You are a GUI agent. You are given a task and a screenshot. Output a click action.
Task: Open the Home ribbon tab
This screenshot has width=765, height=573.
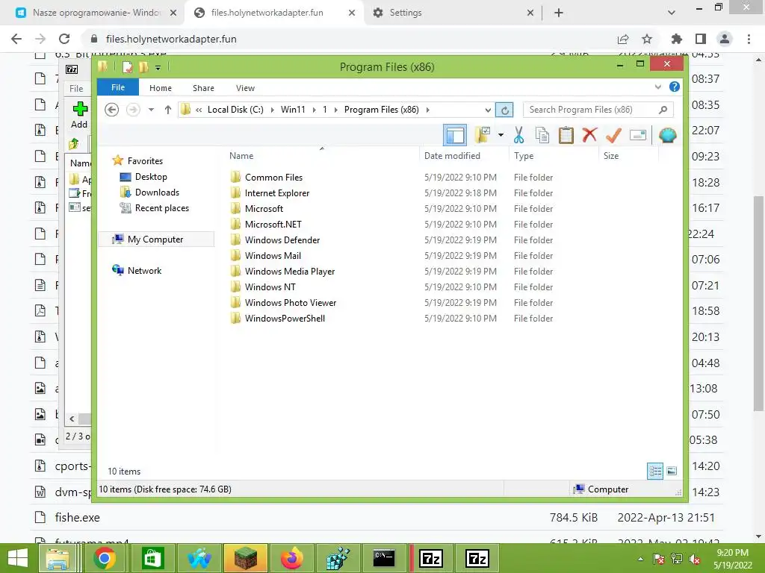[161, 88]
